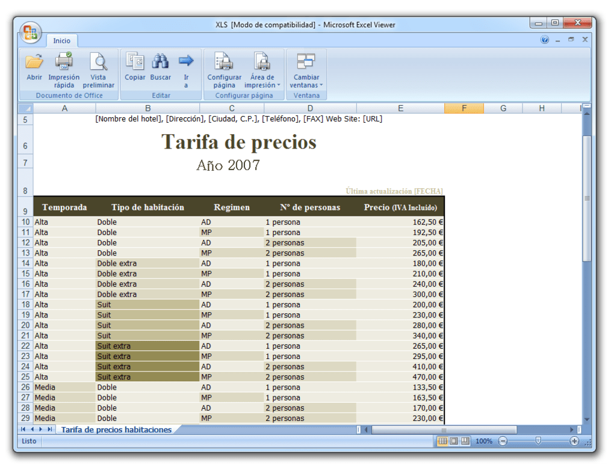Viewport: 614px width, 475px height.
Task: Select column F by clicking its header
Action: (x=464, y=108)
